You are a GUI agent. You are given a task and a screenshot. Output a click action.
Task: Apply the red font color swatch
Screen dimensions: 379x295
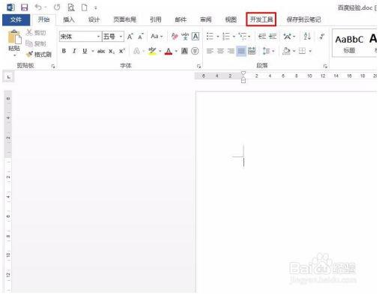click(169, 52)
